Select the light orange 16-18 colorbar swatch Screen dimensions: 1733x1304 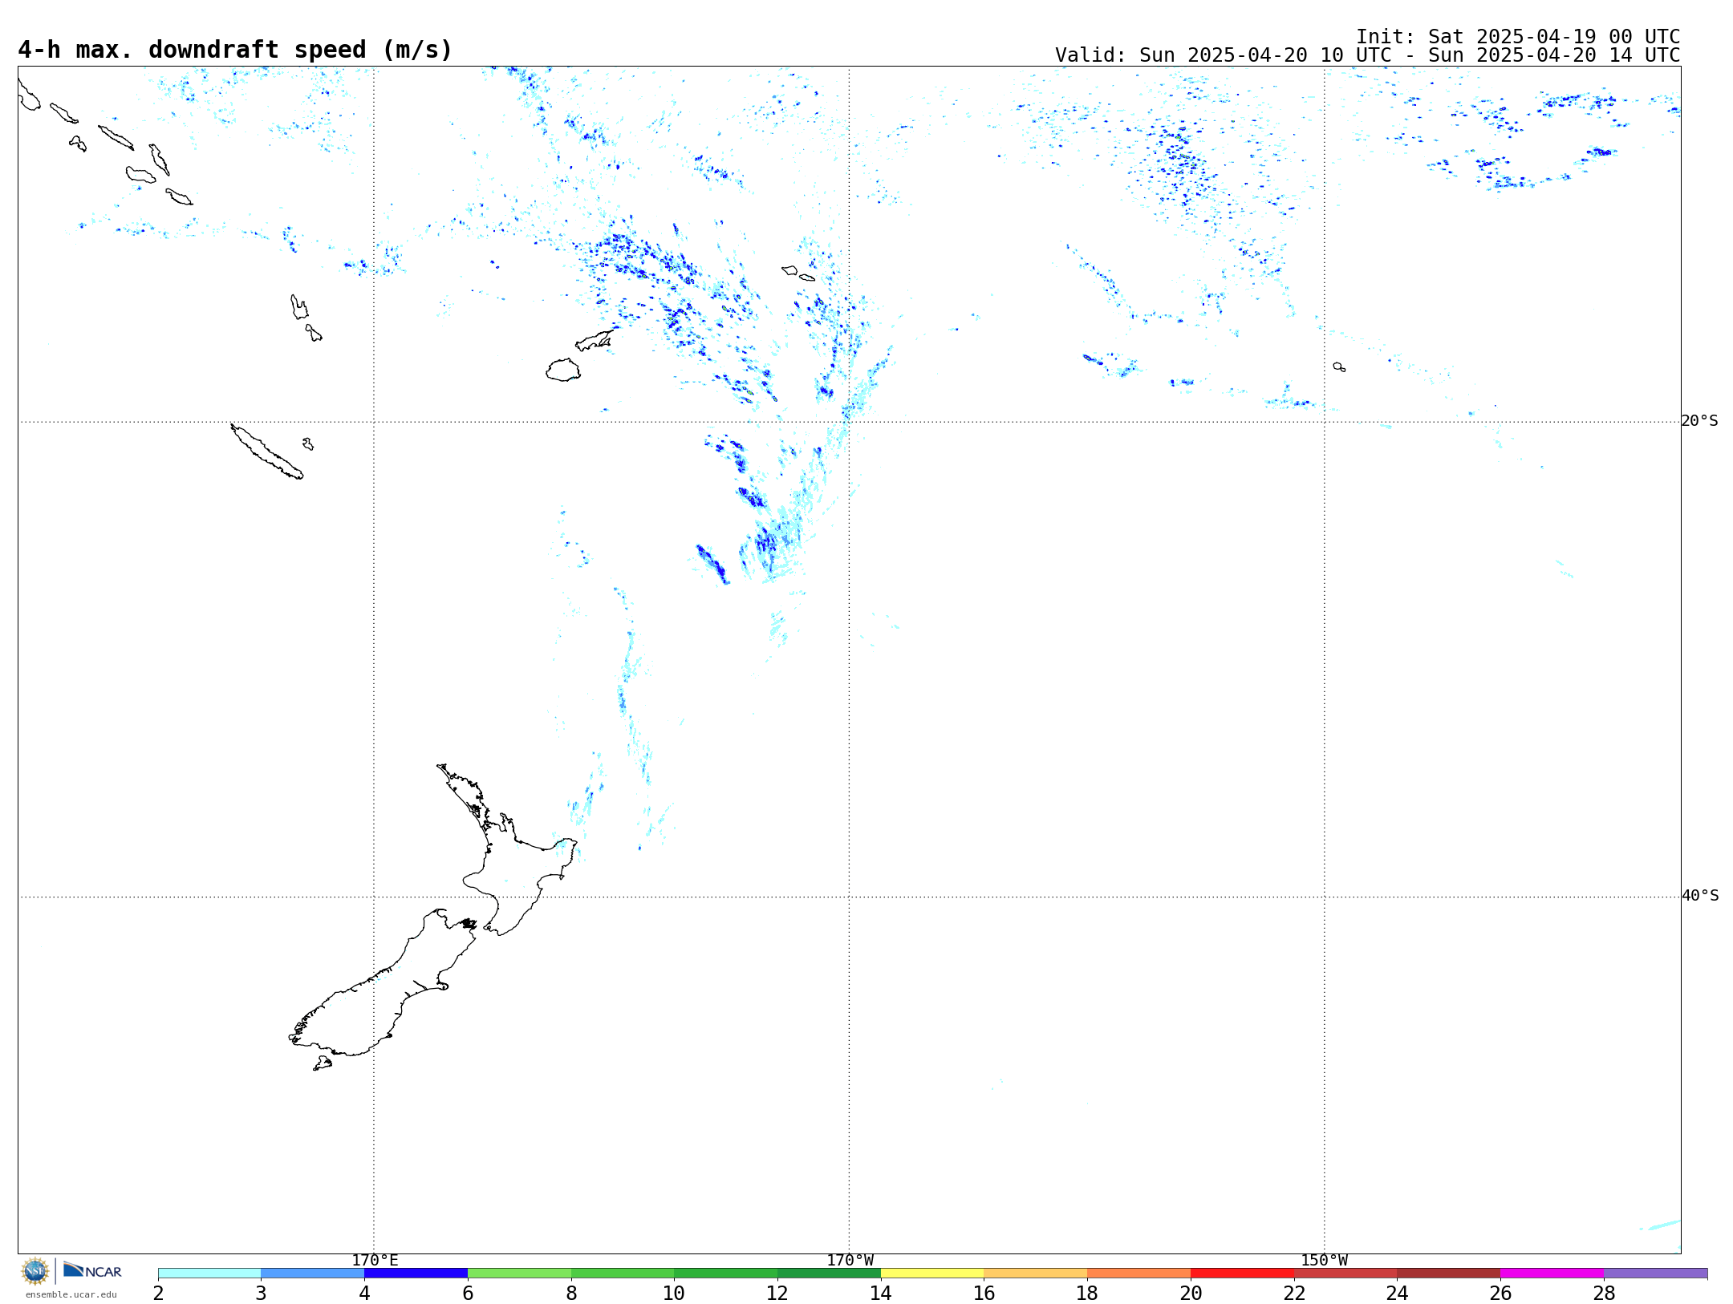tap(1035, 1274)
